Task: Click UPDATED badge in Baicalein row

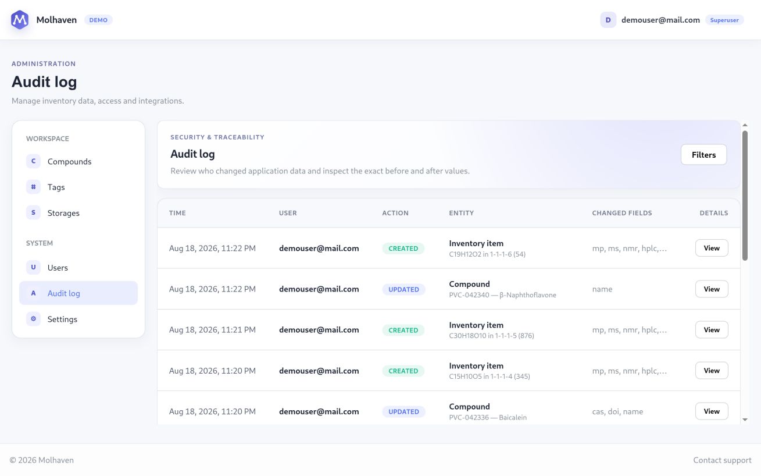Action: point(404,411)
